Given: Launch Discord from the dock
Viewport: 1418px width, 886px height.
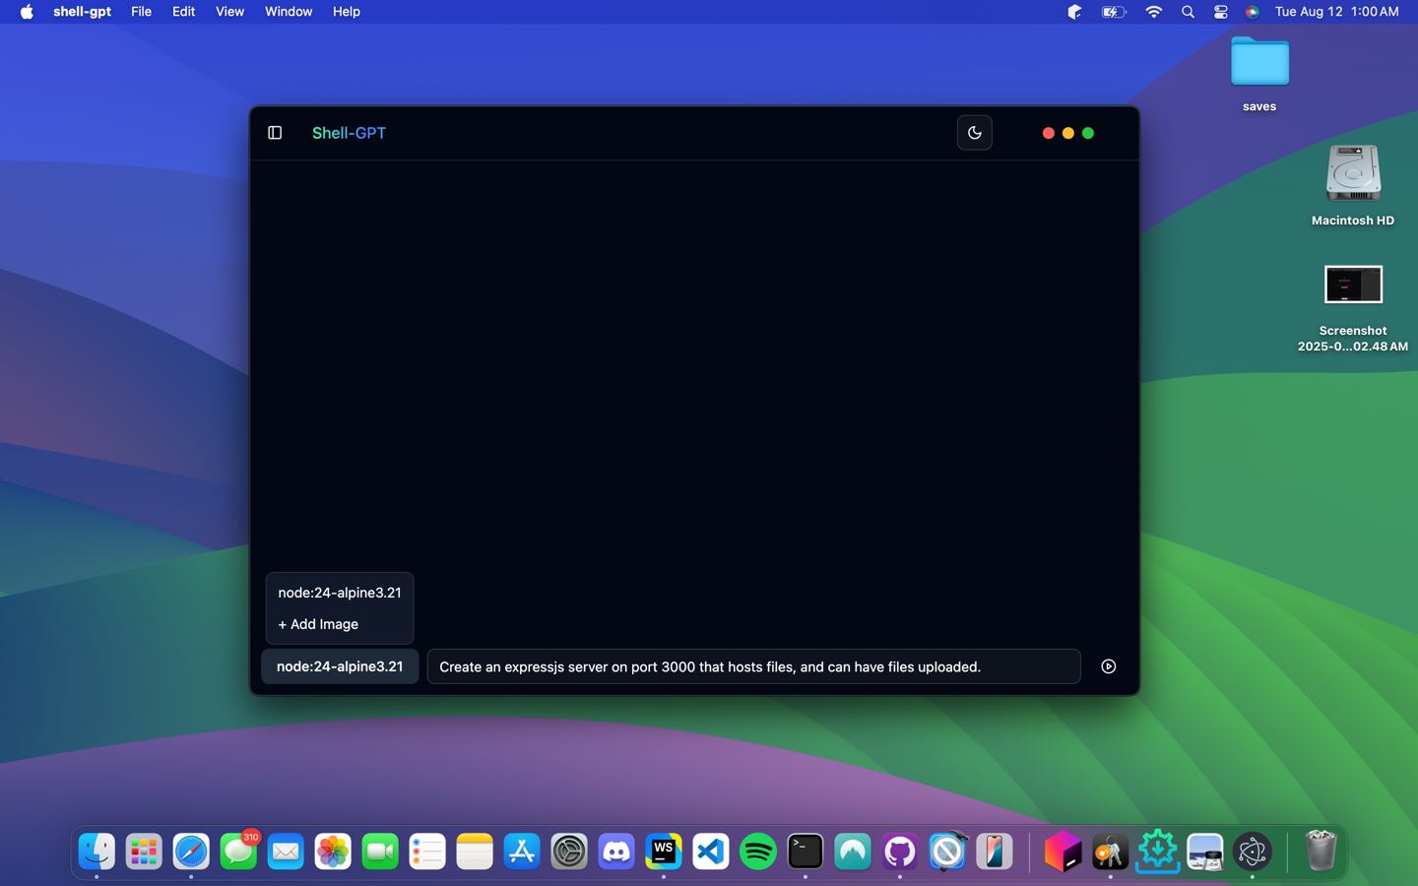Looking at the screenshot, I should 616,852.
